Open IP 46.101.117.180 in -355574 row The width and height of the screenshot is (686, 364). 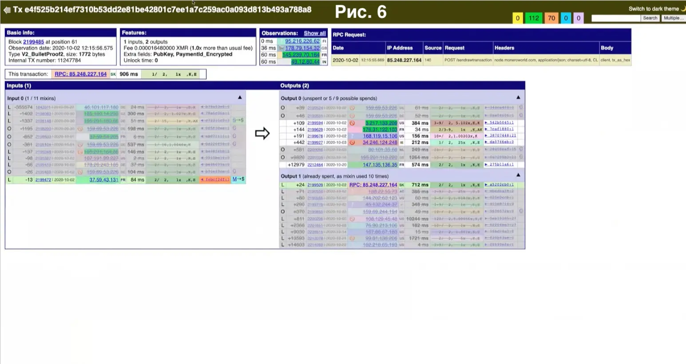101,107
